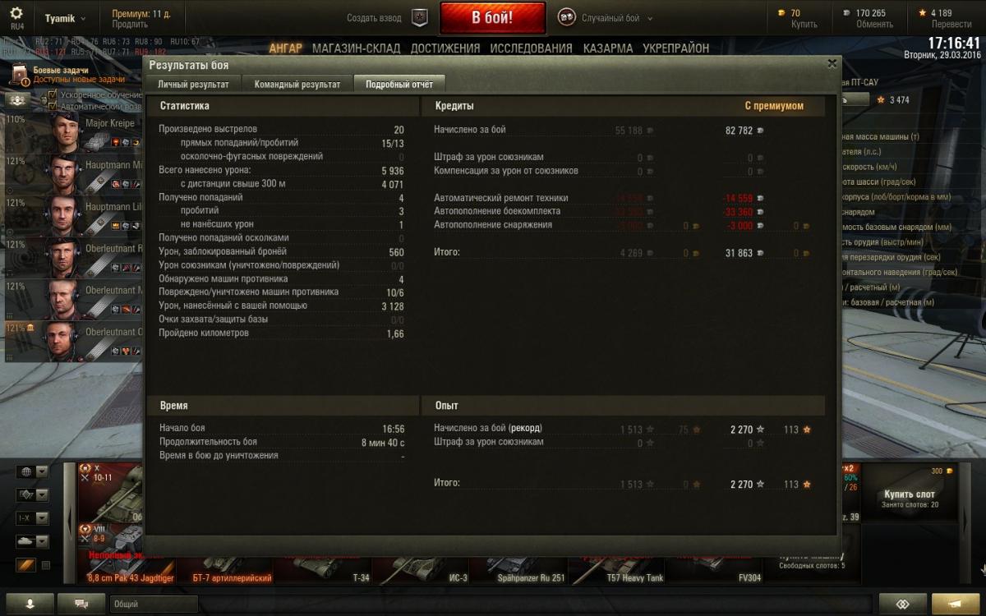Enable the premium tanks filter checkbox
This screenshot has width=986, height=616.
pyautogui.click(x=46, y=565)
